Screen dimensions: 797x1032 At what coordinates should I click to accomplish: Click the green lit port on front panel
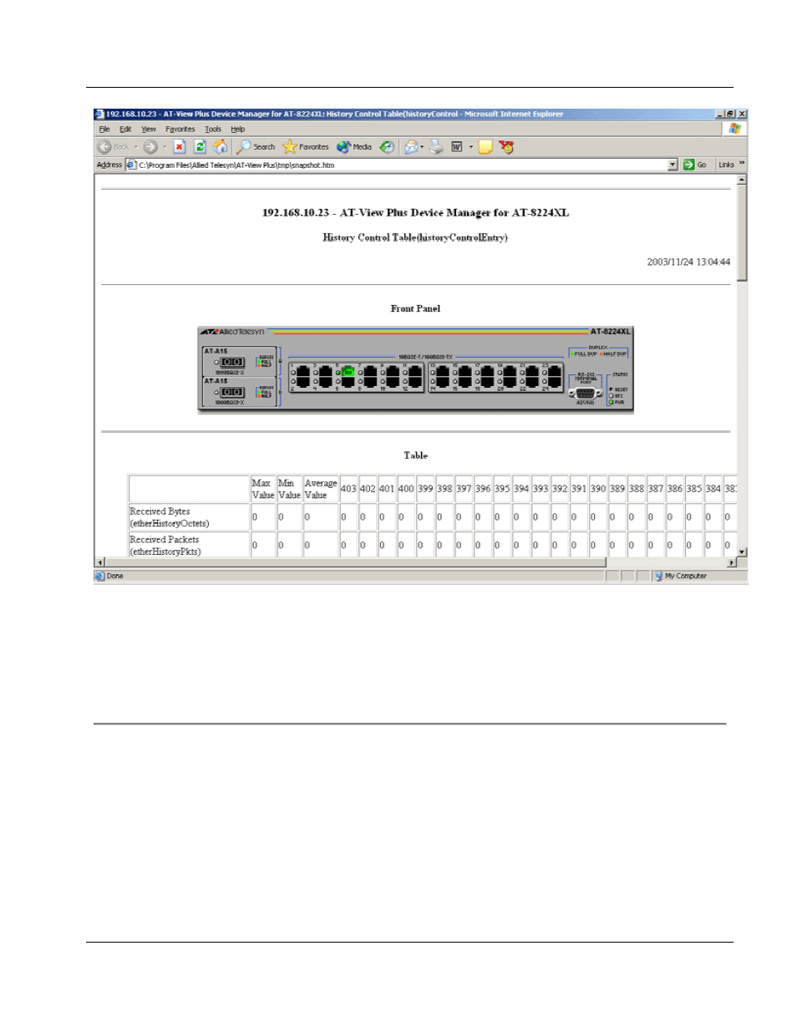[x=348, y=372]
